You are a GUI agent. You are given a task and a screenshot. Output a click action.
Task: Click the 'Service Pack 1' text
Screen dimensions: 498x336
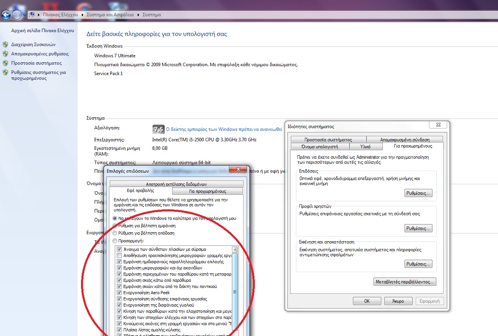click(x=109, y=74)
